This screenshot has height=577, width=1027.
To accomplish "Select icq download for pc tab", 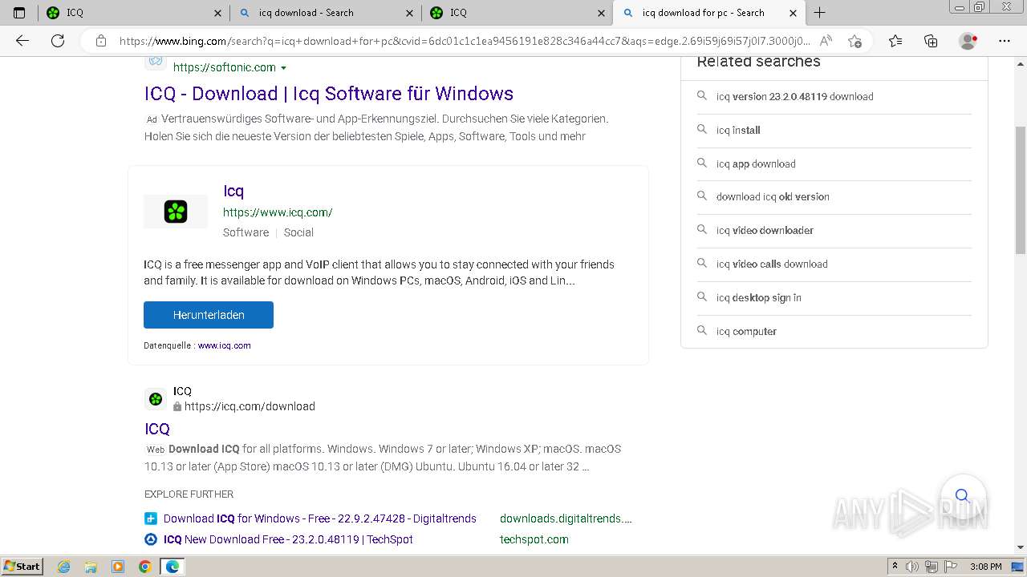I will tap(708, 13).
